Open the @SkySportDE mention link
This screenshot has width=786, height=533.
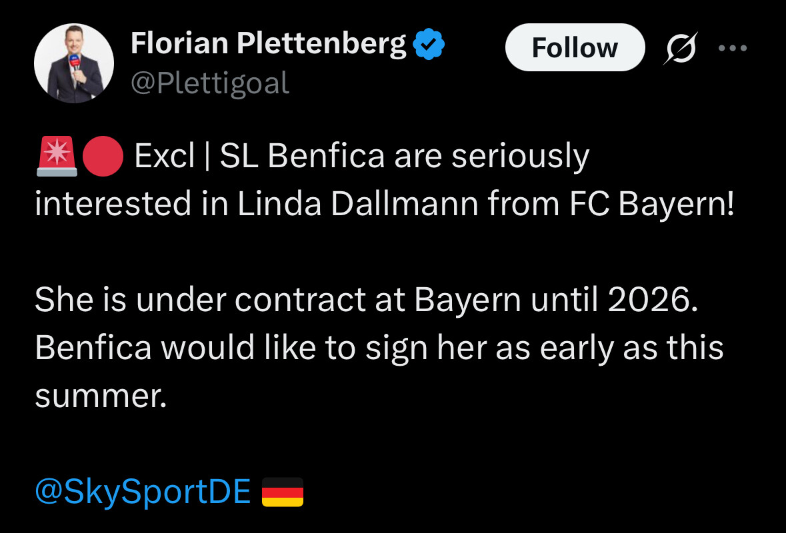(x=143, y=492)
